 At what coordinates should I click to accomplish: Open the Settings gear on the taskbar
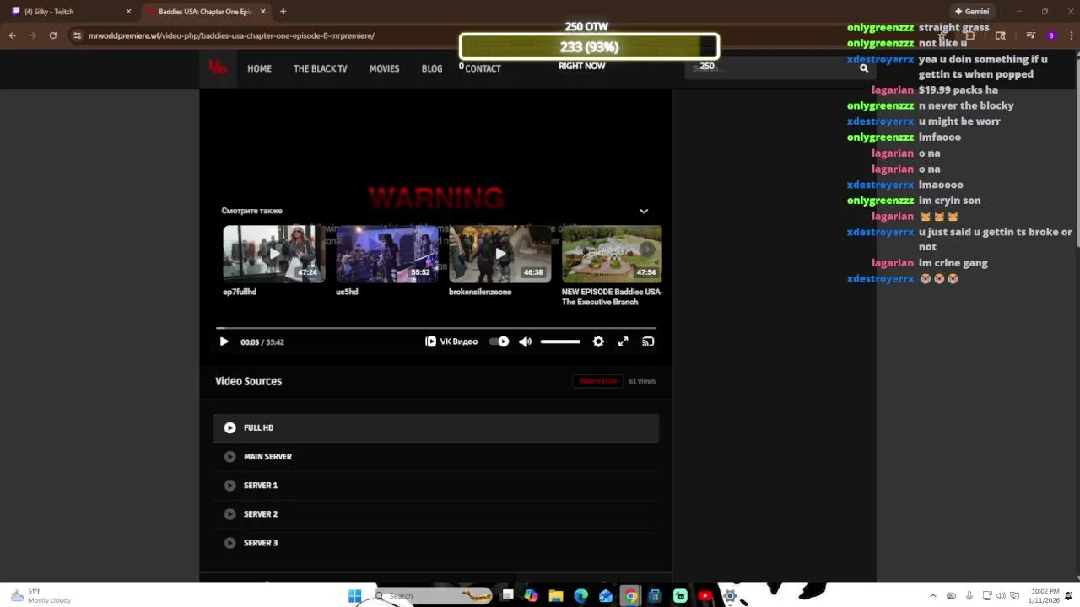730,596
